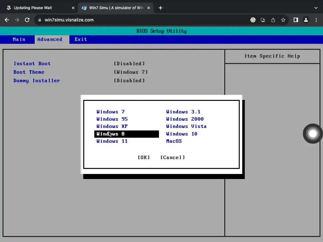The image size is (323, 242).
Task: Choose the highlighted Windows 8 option
Action: [x=126, y=134]
